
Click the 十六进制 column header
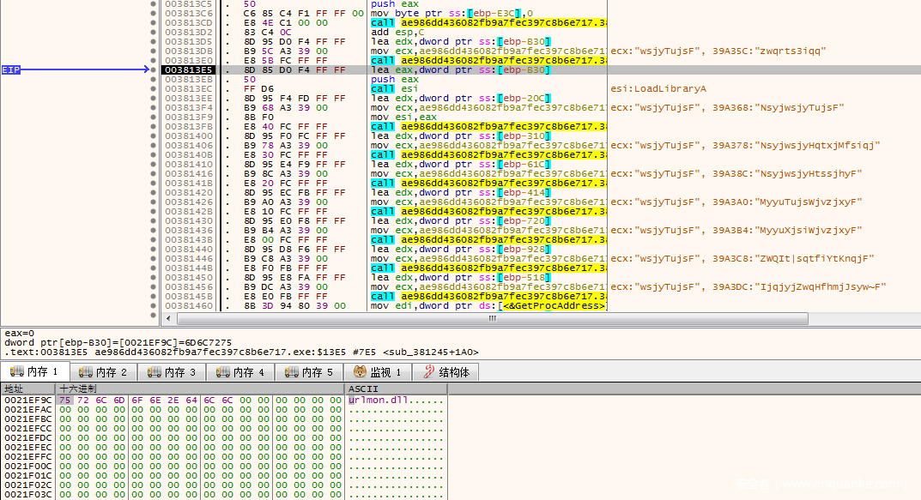click(x=79, y=389)
